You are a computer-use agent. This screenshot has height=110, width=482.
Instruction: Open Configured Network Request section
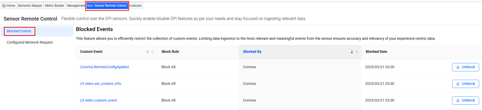30,43
